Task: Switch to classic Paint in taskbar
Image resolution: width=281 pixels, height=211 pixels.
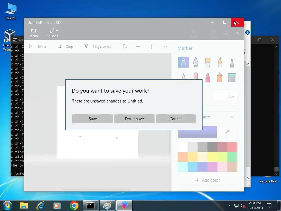Action: pyautogui.click(x=107, y=206)
